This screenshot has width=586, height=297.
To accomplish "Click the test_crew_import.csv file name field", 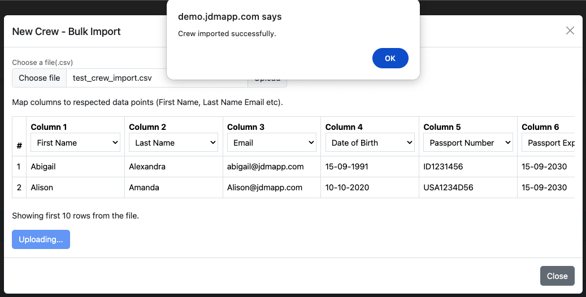I will click(113, 78).
